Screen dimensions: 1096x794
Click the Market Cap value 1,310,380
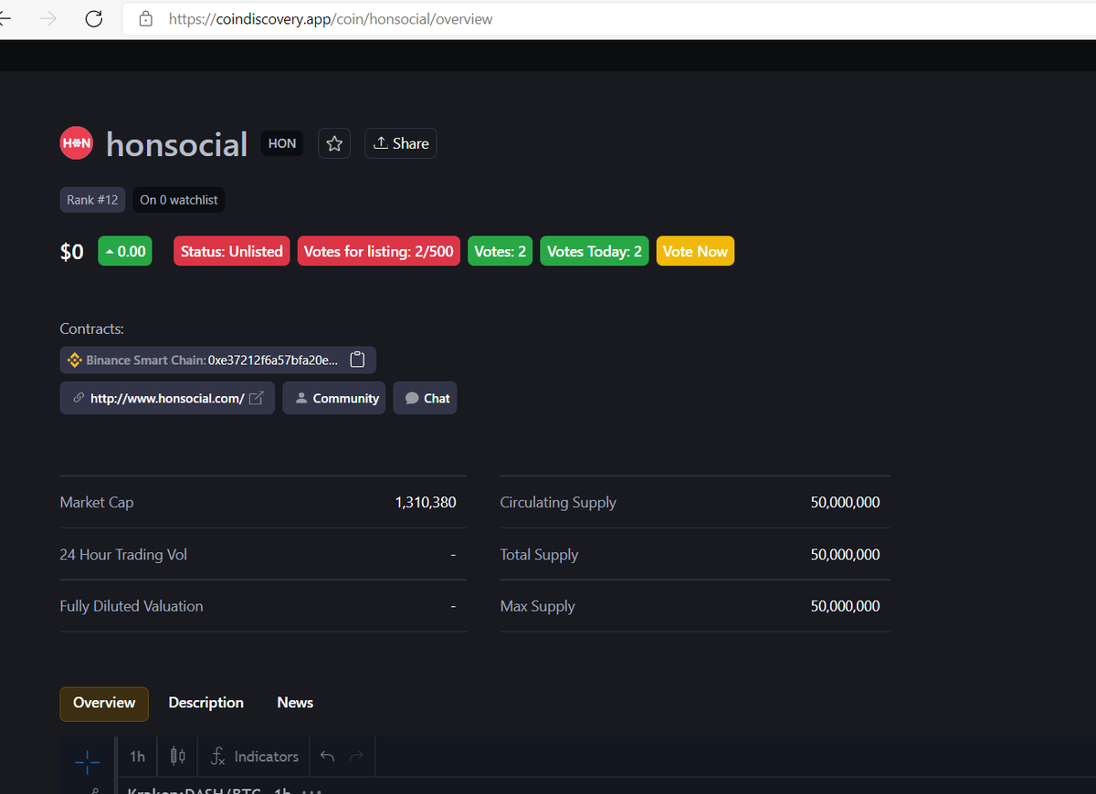(426, 502)
